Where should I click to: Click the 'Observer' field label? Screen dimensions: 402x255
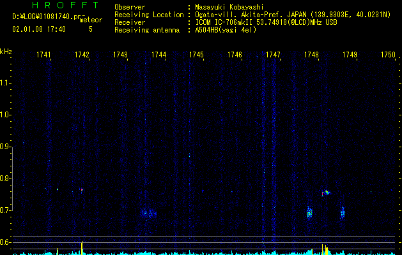tap(130, 7)
